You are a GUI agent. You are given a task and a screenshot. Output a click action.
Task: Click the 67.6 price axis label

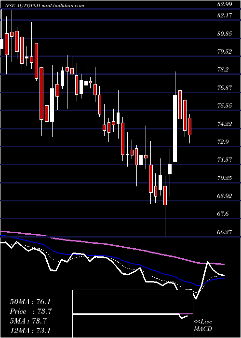click(223, 214)
